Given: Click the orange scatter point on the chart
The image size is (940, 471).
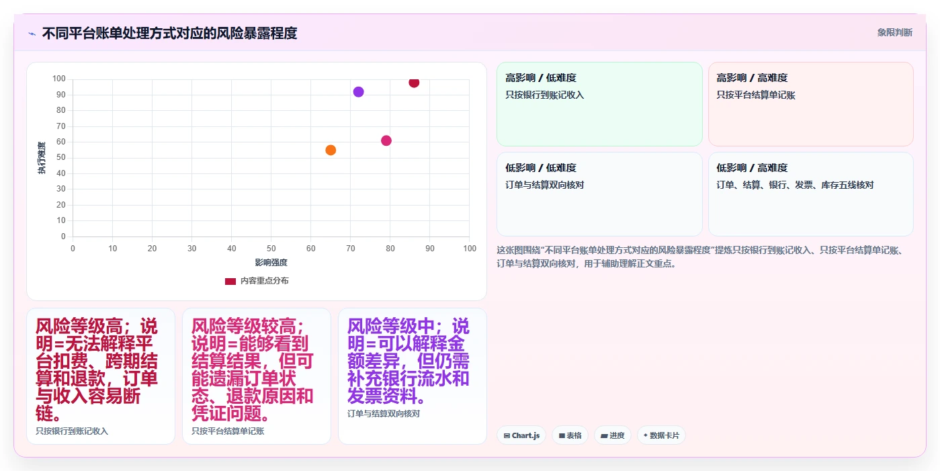Looking at the screenshot, I should tap(331, 150).
